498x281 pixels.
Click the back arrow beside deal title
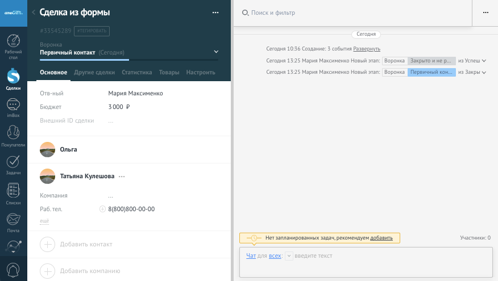pos(34,12)
